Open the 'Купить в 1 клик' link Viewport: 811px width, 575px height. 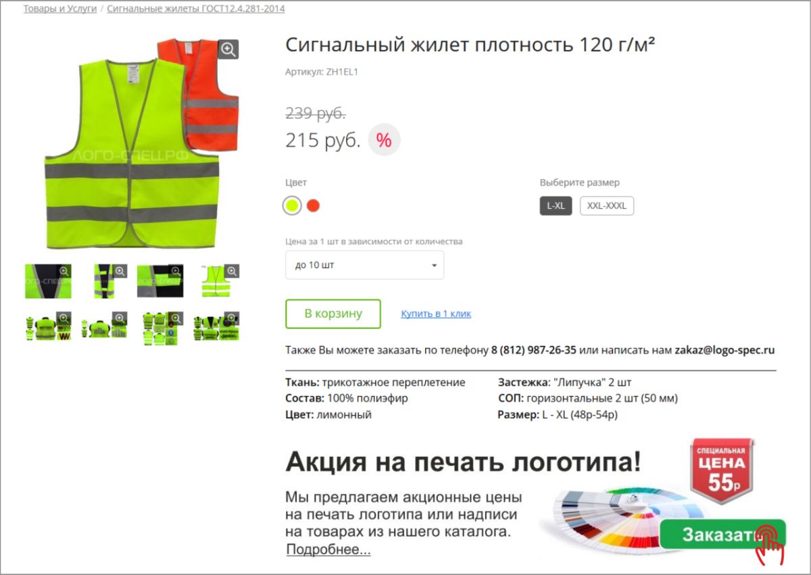436,314
